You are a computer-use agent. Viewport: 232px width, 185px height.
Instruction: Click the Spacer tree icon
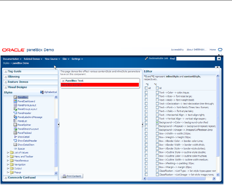point(15,148)
